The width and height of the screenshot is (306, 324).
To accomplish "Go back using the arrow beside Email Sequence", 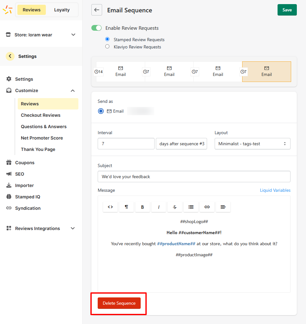I will pyautogui.click(x=97, y=10).
